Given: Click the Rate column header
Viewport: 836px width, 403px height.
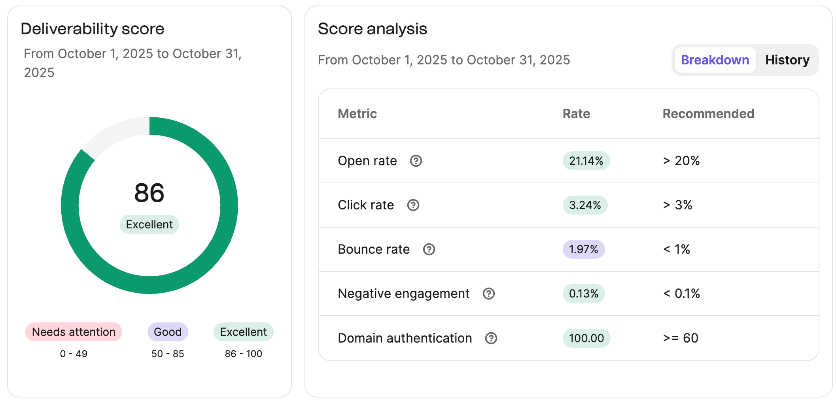Looking at the screenshot, I should click(576, 113).
